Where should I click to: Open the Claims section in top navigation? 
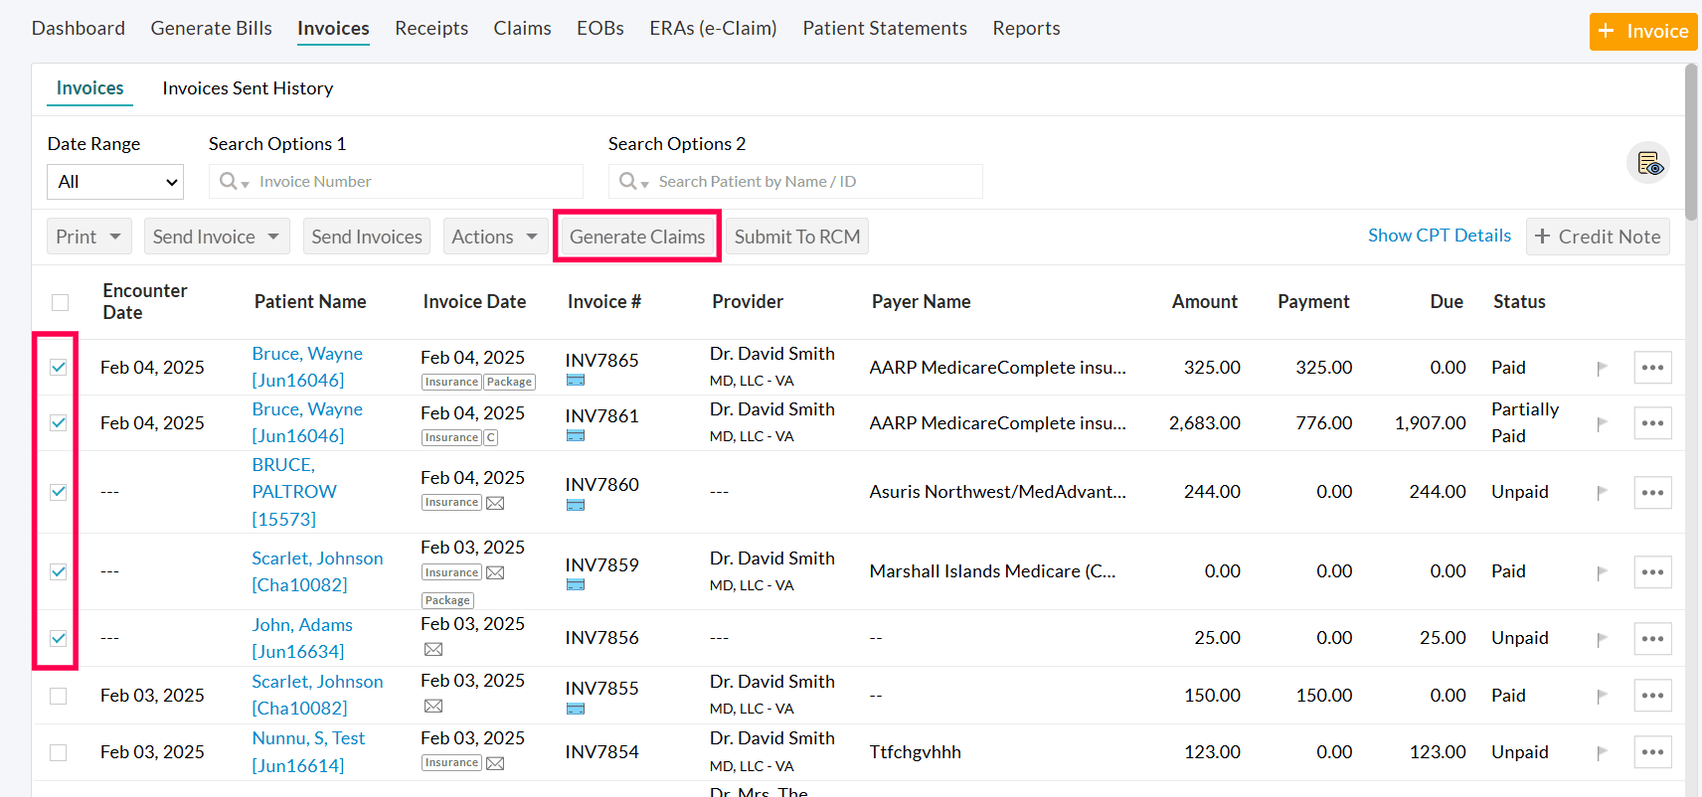pos(522,28)
